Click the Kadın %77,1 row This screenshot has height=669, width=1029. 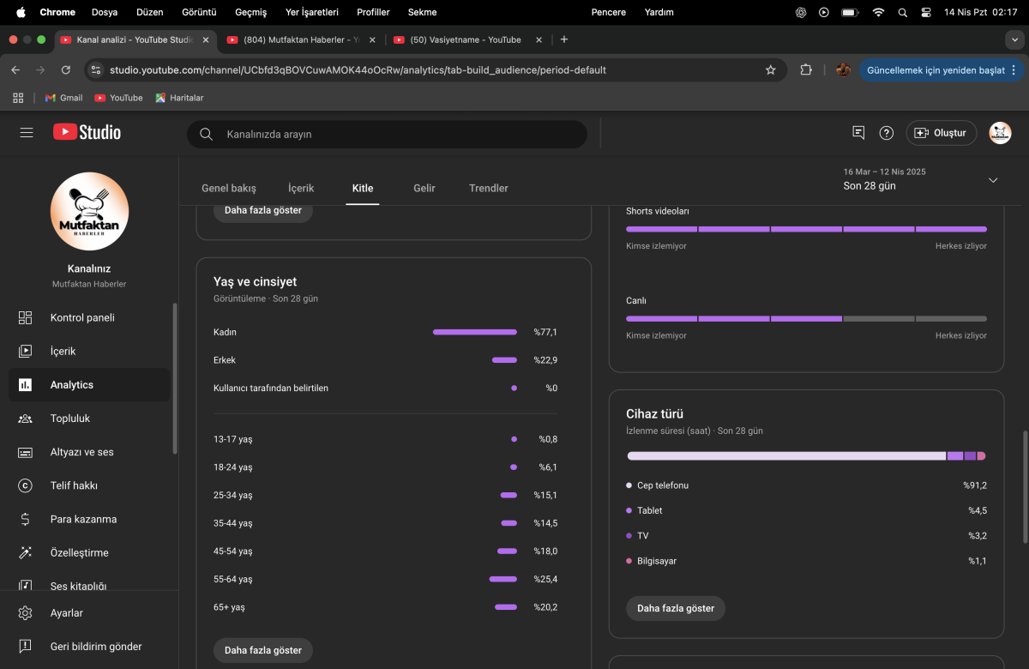tap(386, 332)
